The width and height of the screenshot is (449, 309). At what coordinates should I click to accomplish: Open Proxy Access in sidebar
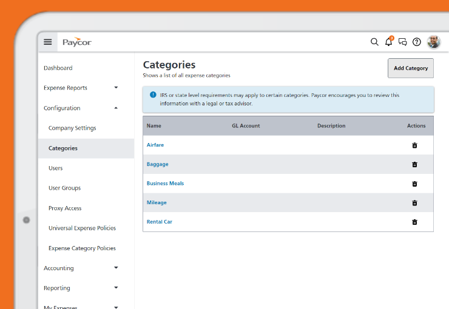click(x=65, y=208)
